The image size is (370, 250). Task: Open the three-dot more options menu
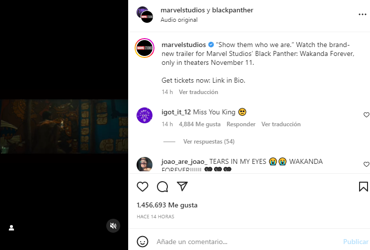pos(362,15)
